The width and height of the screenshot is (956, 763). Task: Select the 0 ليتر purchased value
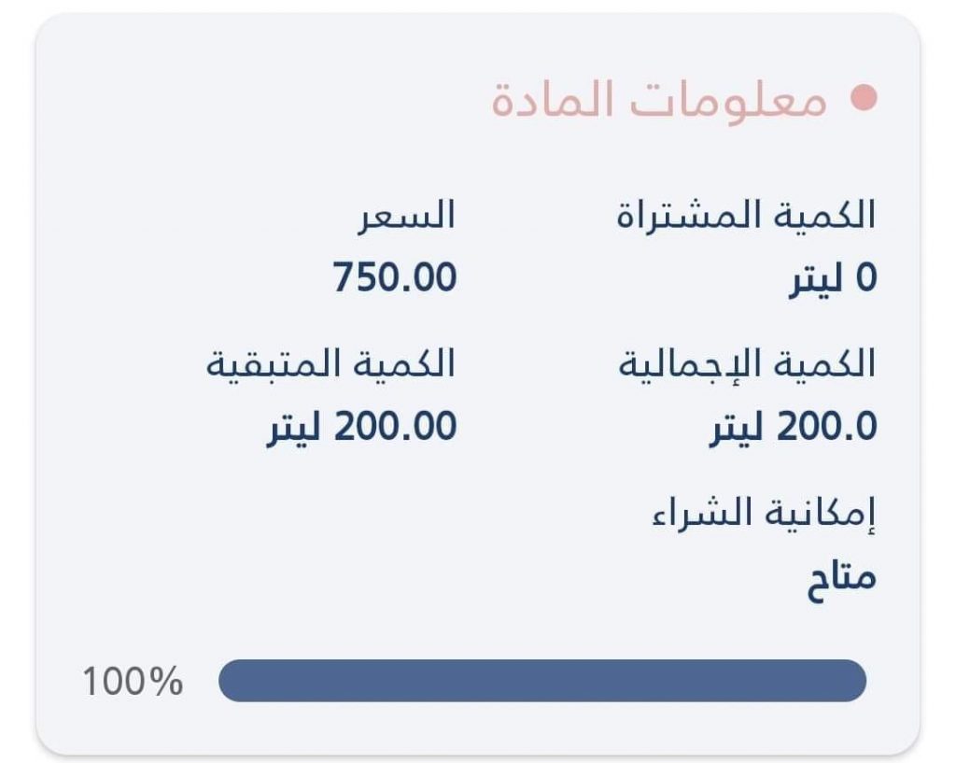[x=833, y=278]
